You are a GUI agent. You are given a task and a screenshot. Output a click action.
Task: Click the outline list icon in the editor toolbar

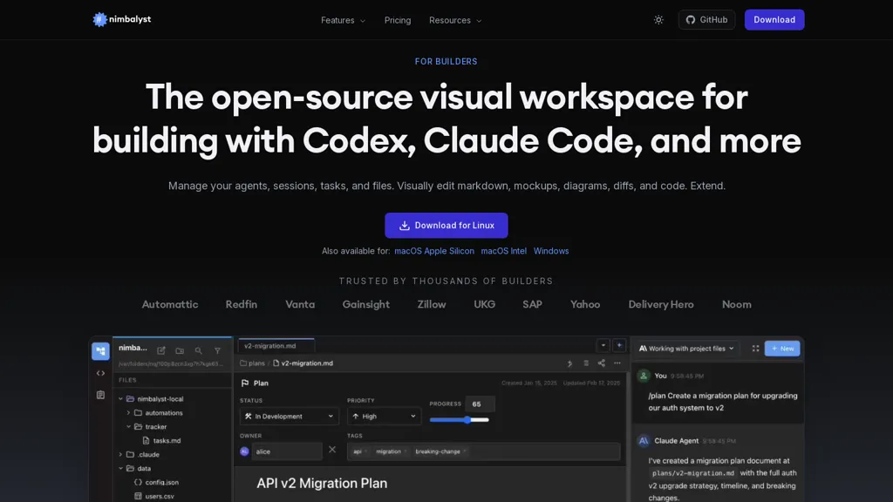(x=586, y=363)
